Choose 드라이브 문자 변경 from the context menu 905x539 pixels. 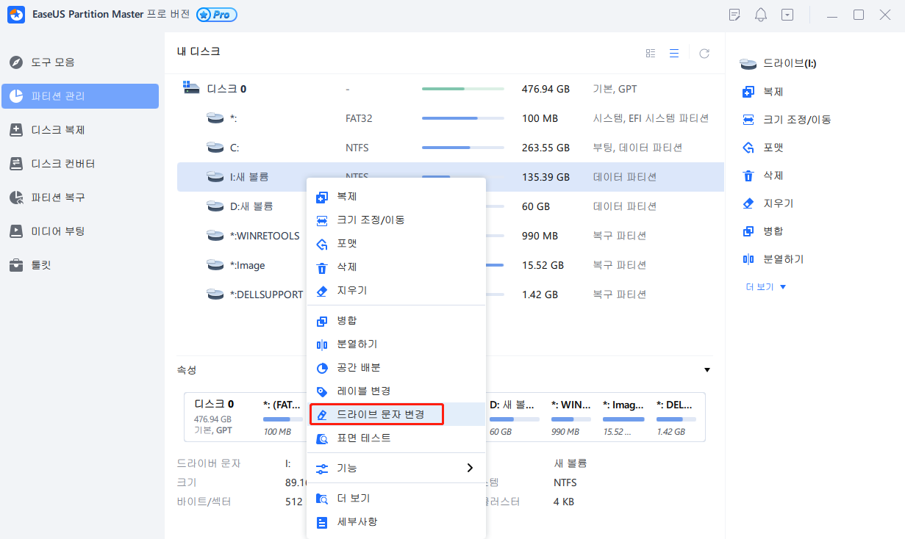coord(376,413)
